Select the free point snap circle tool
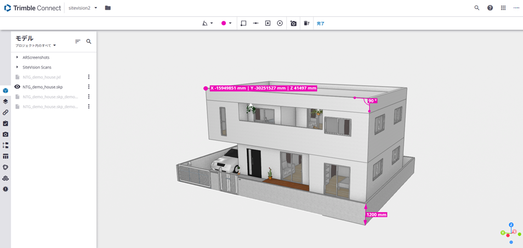 pyautogui.click(x=280, y=24)
